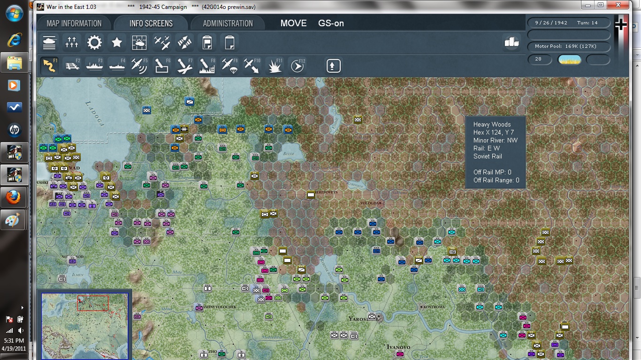Open Windows Explorer from taskbar
The height and width of the screenshot is (360, 641).
[x=15, y=62]
